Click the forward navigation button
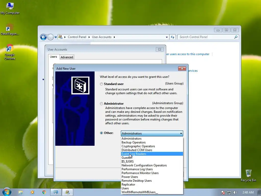Screen dimensions: 261x196 tap(50, 37)
